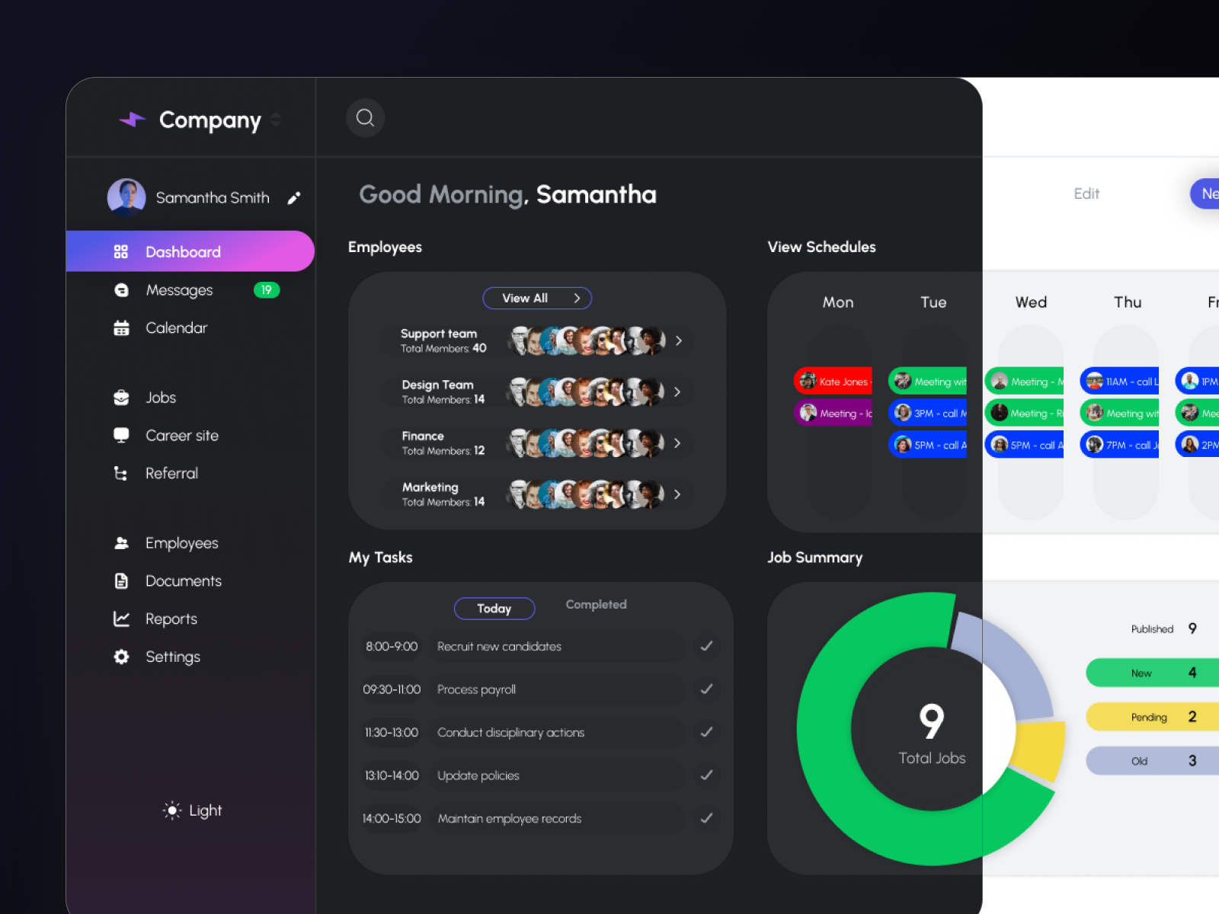This screenshot has height=914, width=1219.
Task: Open Messages from the sidebar menu
Action: 178,289
